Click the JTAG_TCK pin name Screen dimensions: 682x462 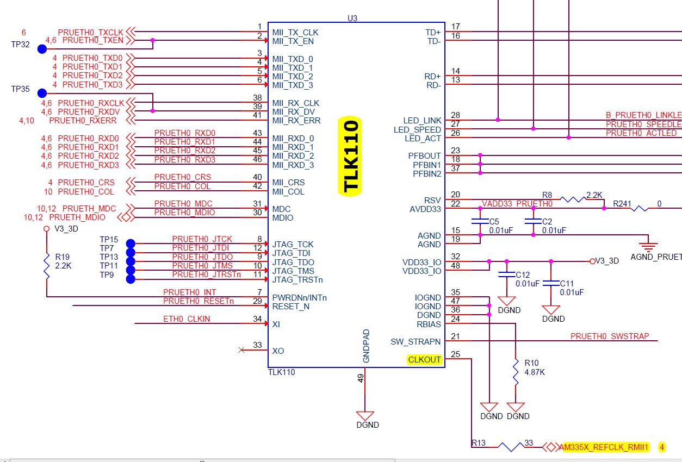pyautogui.click(x=293, y=245)
